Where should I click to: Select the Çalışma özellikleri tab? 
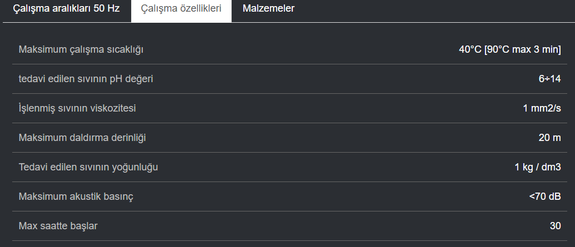pos(181,8)
